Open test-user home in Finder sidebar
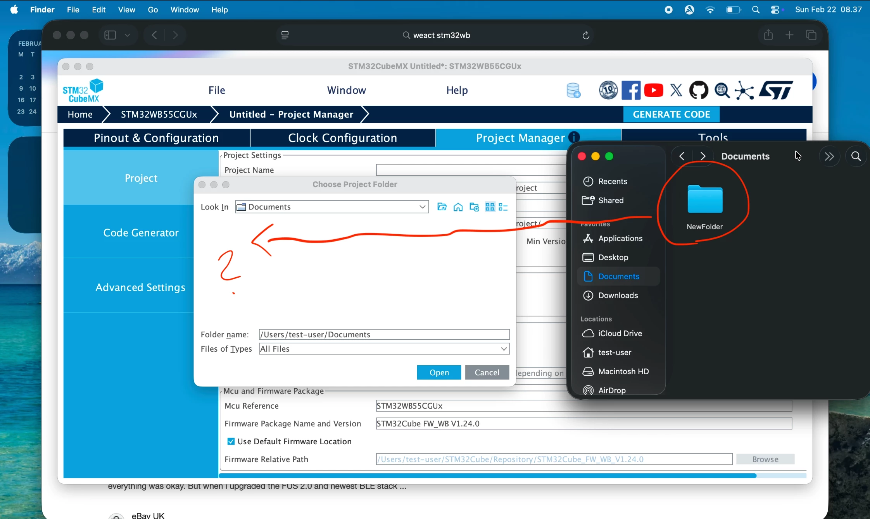The height and width of the screenshot is (519, 870). point(619,352)
